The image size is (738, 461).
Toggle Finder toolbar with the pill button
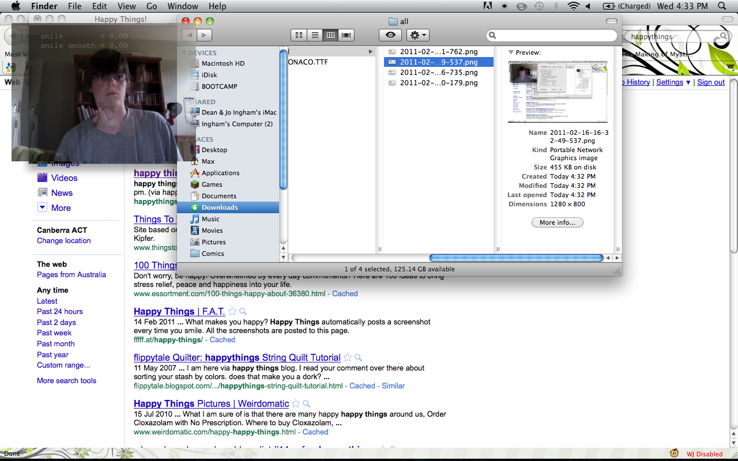612,21
